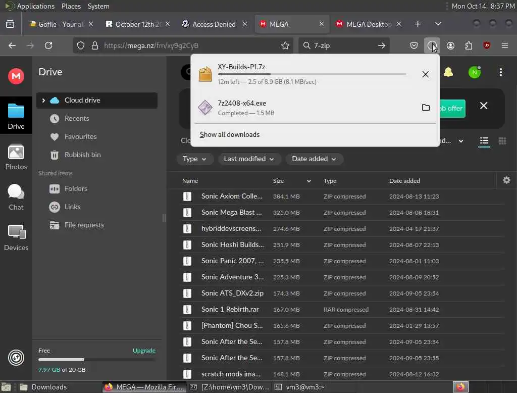Open column settings gear icon
The height and width of the screenshot is (393, 517).
[506, 180]
